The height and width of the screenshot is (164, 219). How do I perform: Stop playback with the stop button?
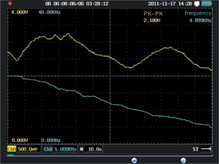(x=134, y=160)
